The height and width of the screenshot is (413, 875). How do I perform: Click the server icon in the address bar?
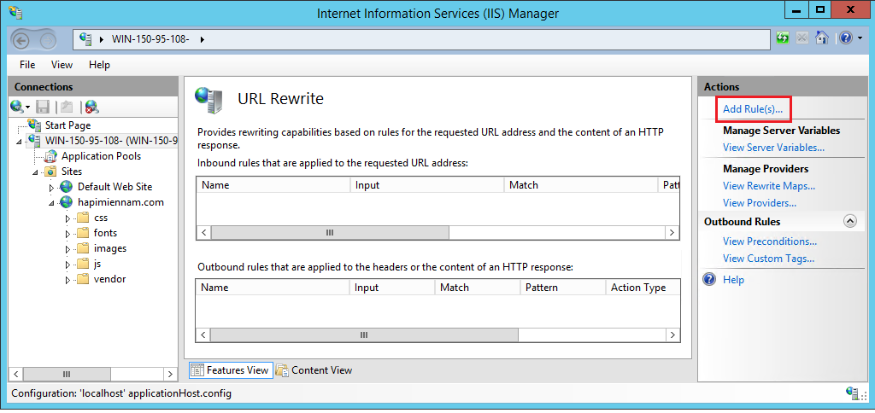coord(85,39)
